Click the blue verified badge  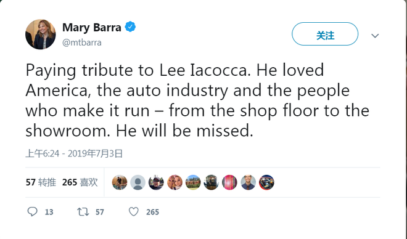pos(130,26)
